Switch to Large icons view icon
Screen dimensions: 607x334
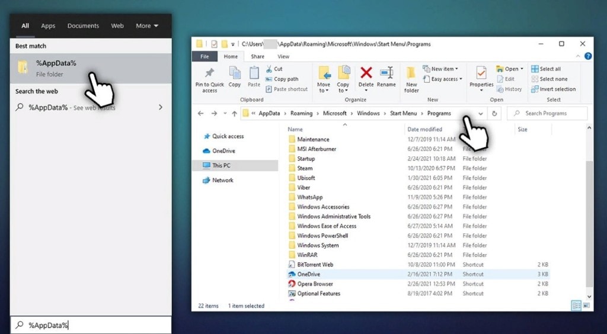tap(586, 306)
